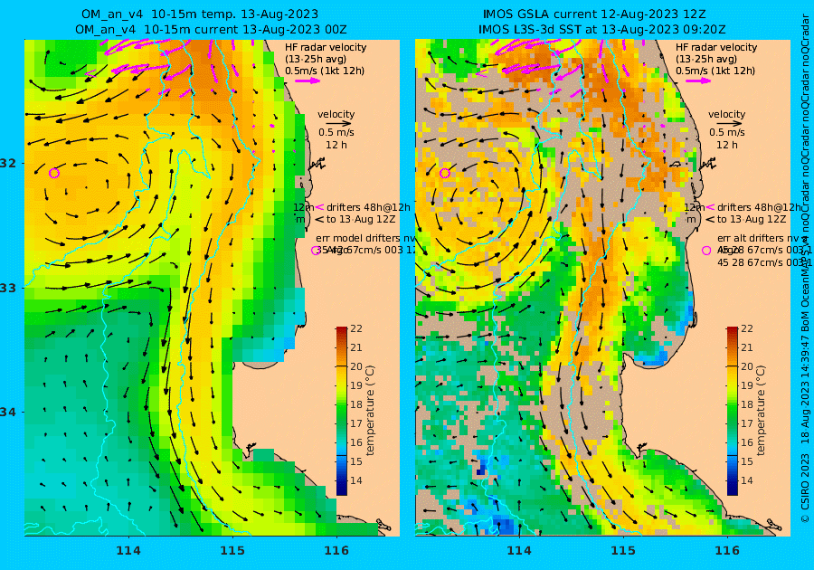Select the magenta drifter circle near 32S in IMOS map

pyautogui.click(x=444, y=173)
